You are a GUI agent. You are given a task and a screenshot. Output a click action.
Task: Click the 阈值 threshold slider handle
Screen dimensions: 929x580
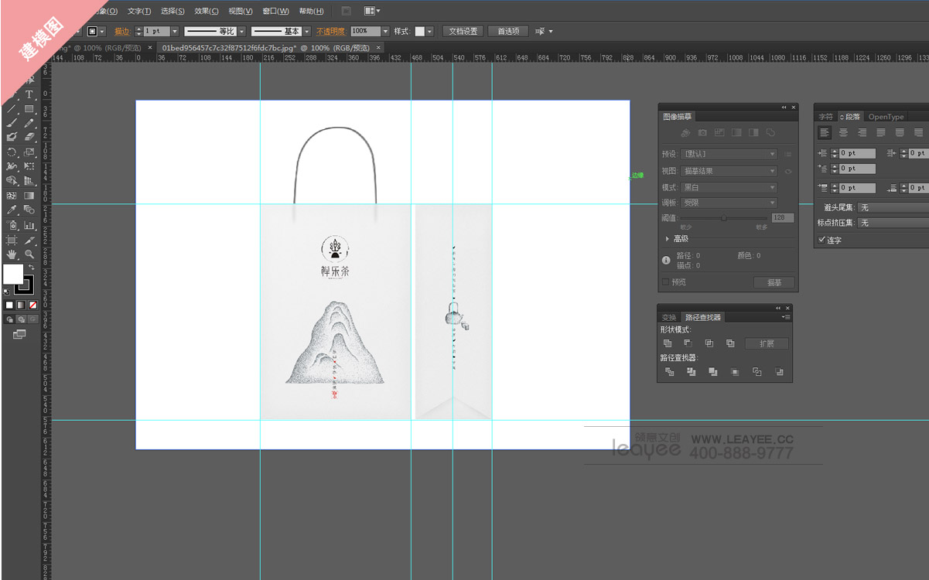pos(723,219)
